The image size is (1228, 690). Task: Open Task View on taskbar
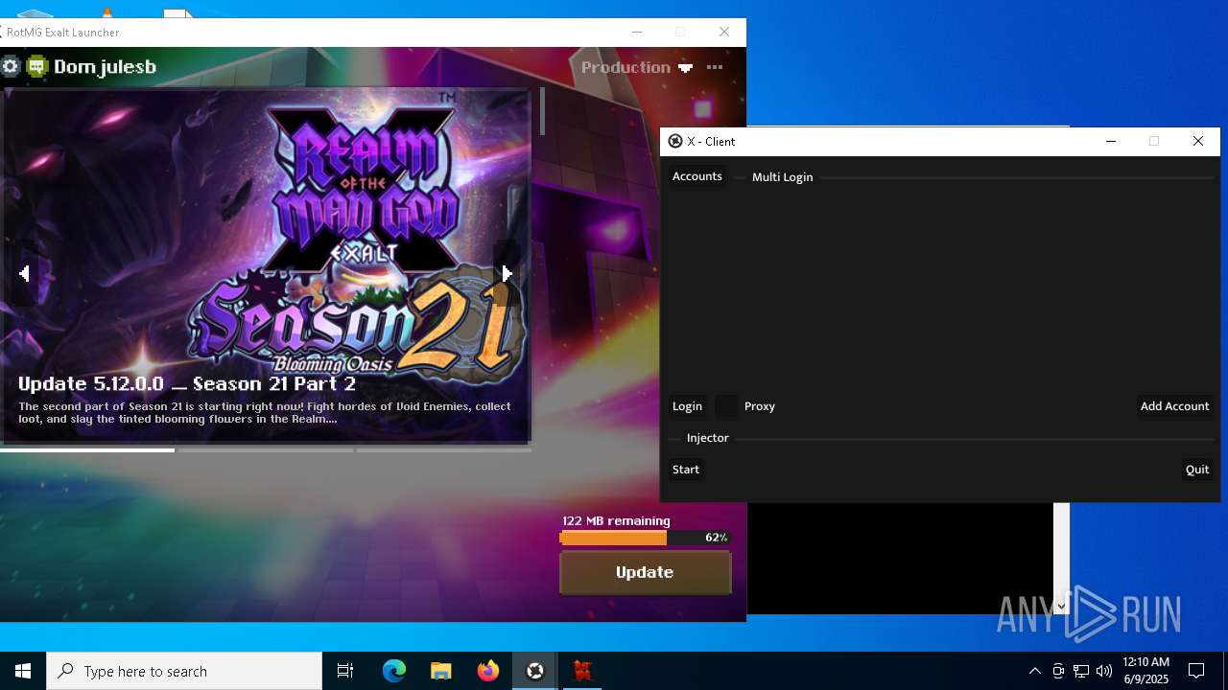point(345,671)
